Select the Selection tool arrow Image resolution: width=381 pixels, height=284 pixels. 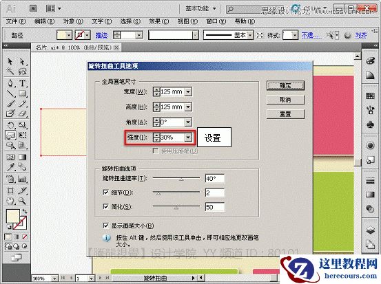point(10,61)
